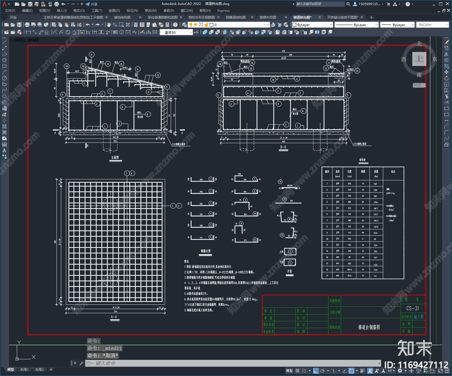Open the ByLayer color control swatch
The image size is (452, 376).
click(312, 25)
